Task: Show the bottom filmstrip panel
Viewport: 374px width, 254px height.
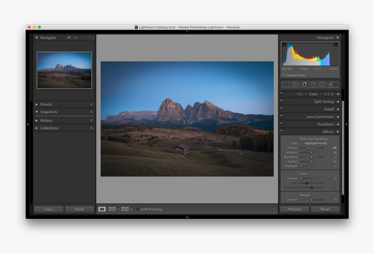Action: point(187,217)
